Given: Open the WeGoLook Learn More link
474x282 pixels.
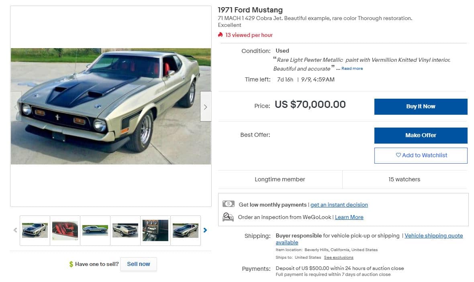Looking at the screenshot, I should [349, 217].
